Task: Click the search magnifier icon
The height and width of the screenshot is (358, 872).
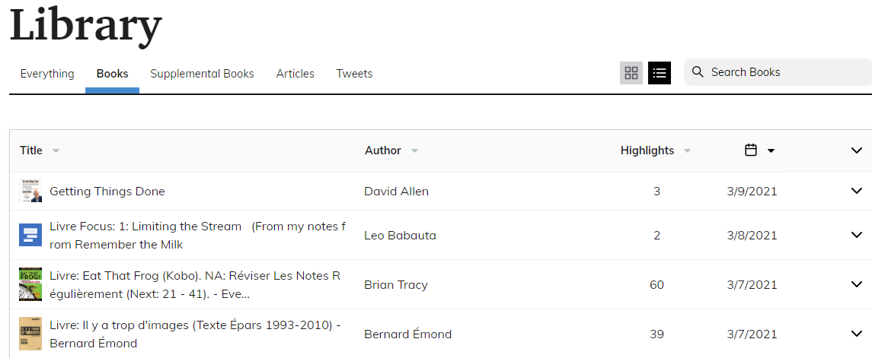Action: pos(698,72)
